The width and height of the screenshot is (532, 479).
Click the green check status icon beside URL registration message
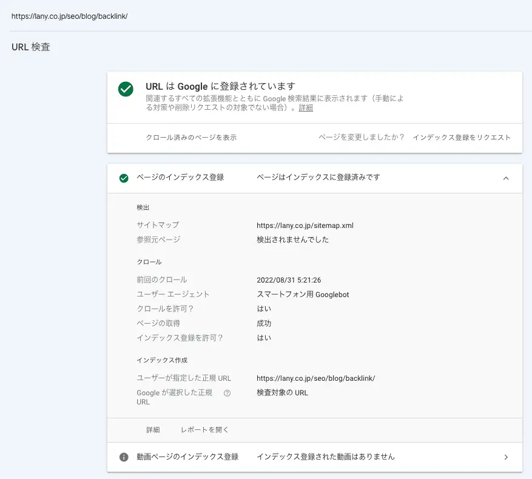(126, 89)
